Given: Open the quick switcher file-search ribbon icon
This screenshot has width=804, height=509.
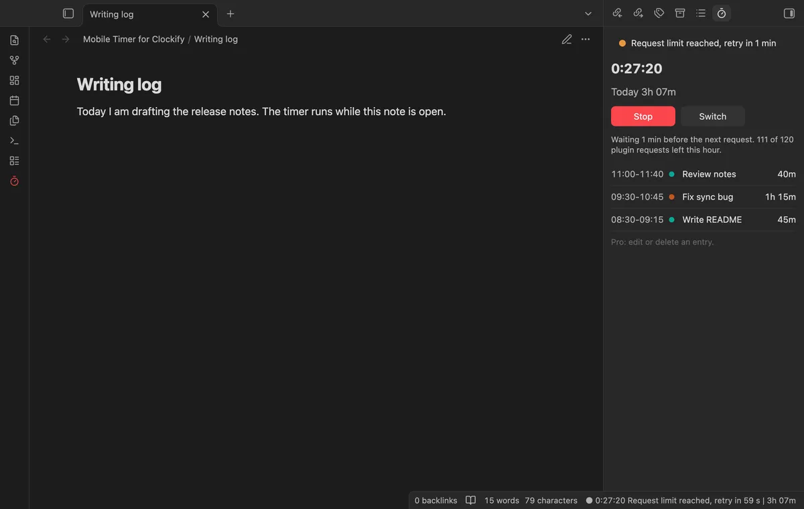Looking at the screenshot, I should pos(15,40).
